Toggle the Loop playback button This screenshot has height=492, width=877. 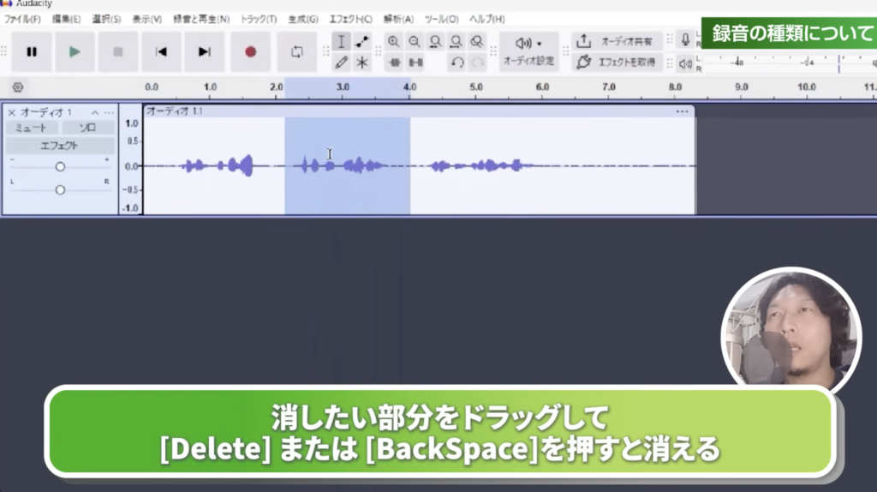(x=297, y=51)
